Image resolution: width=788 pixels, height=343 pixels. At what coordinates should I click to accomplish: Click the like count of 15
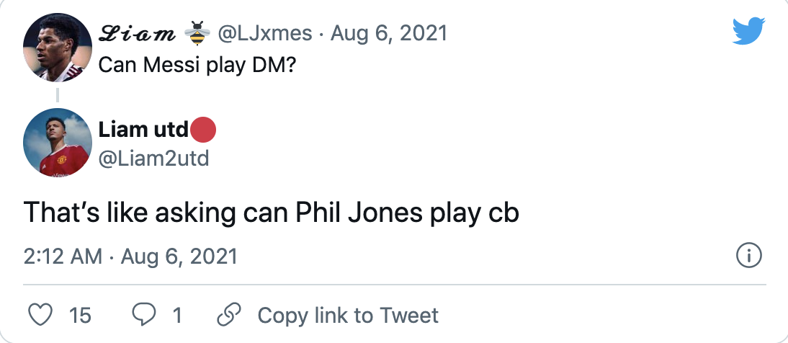[x=81, y=316]
